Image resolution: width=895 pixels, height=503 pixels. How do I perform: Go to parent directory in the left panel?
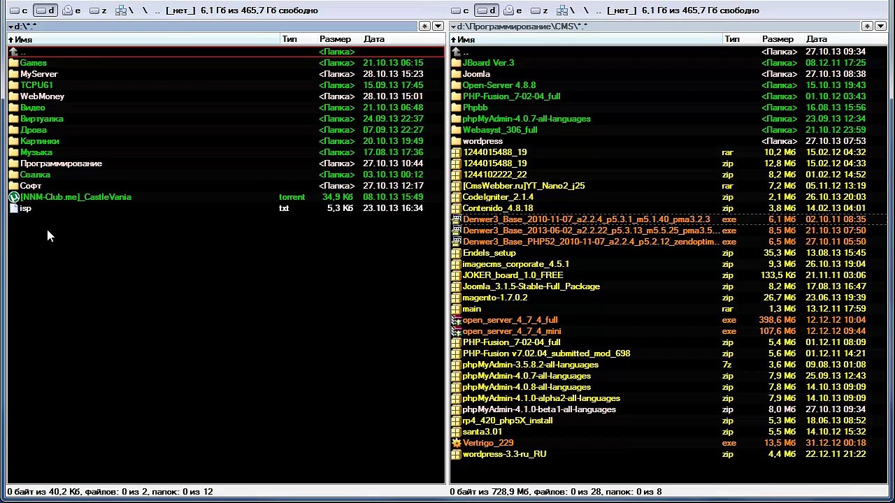(156, 10)
